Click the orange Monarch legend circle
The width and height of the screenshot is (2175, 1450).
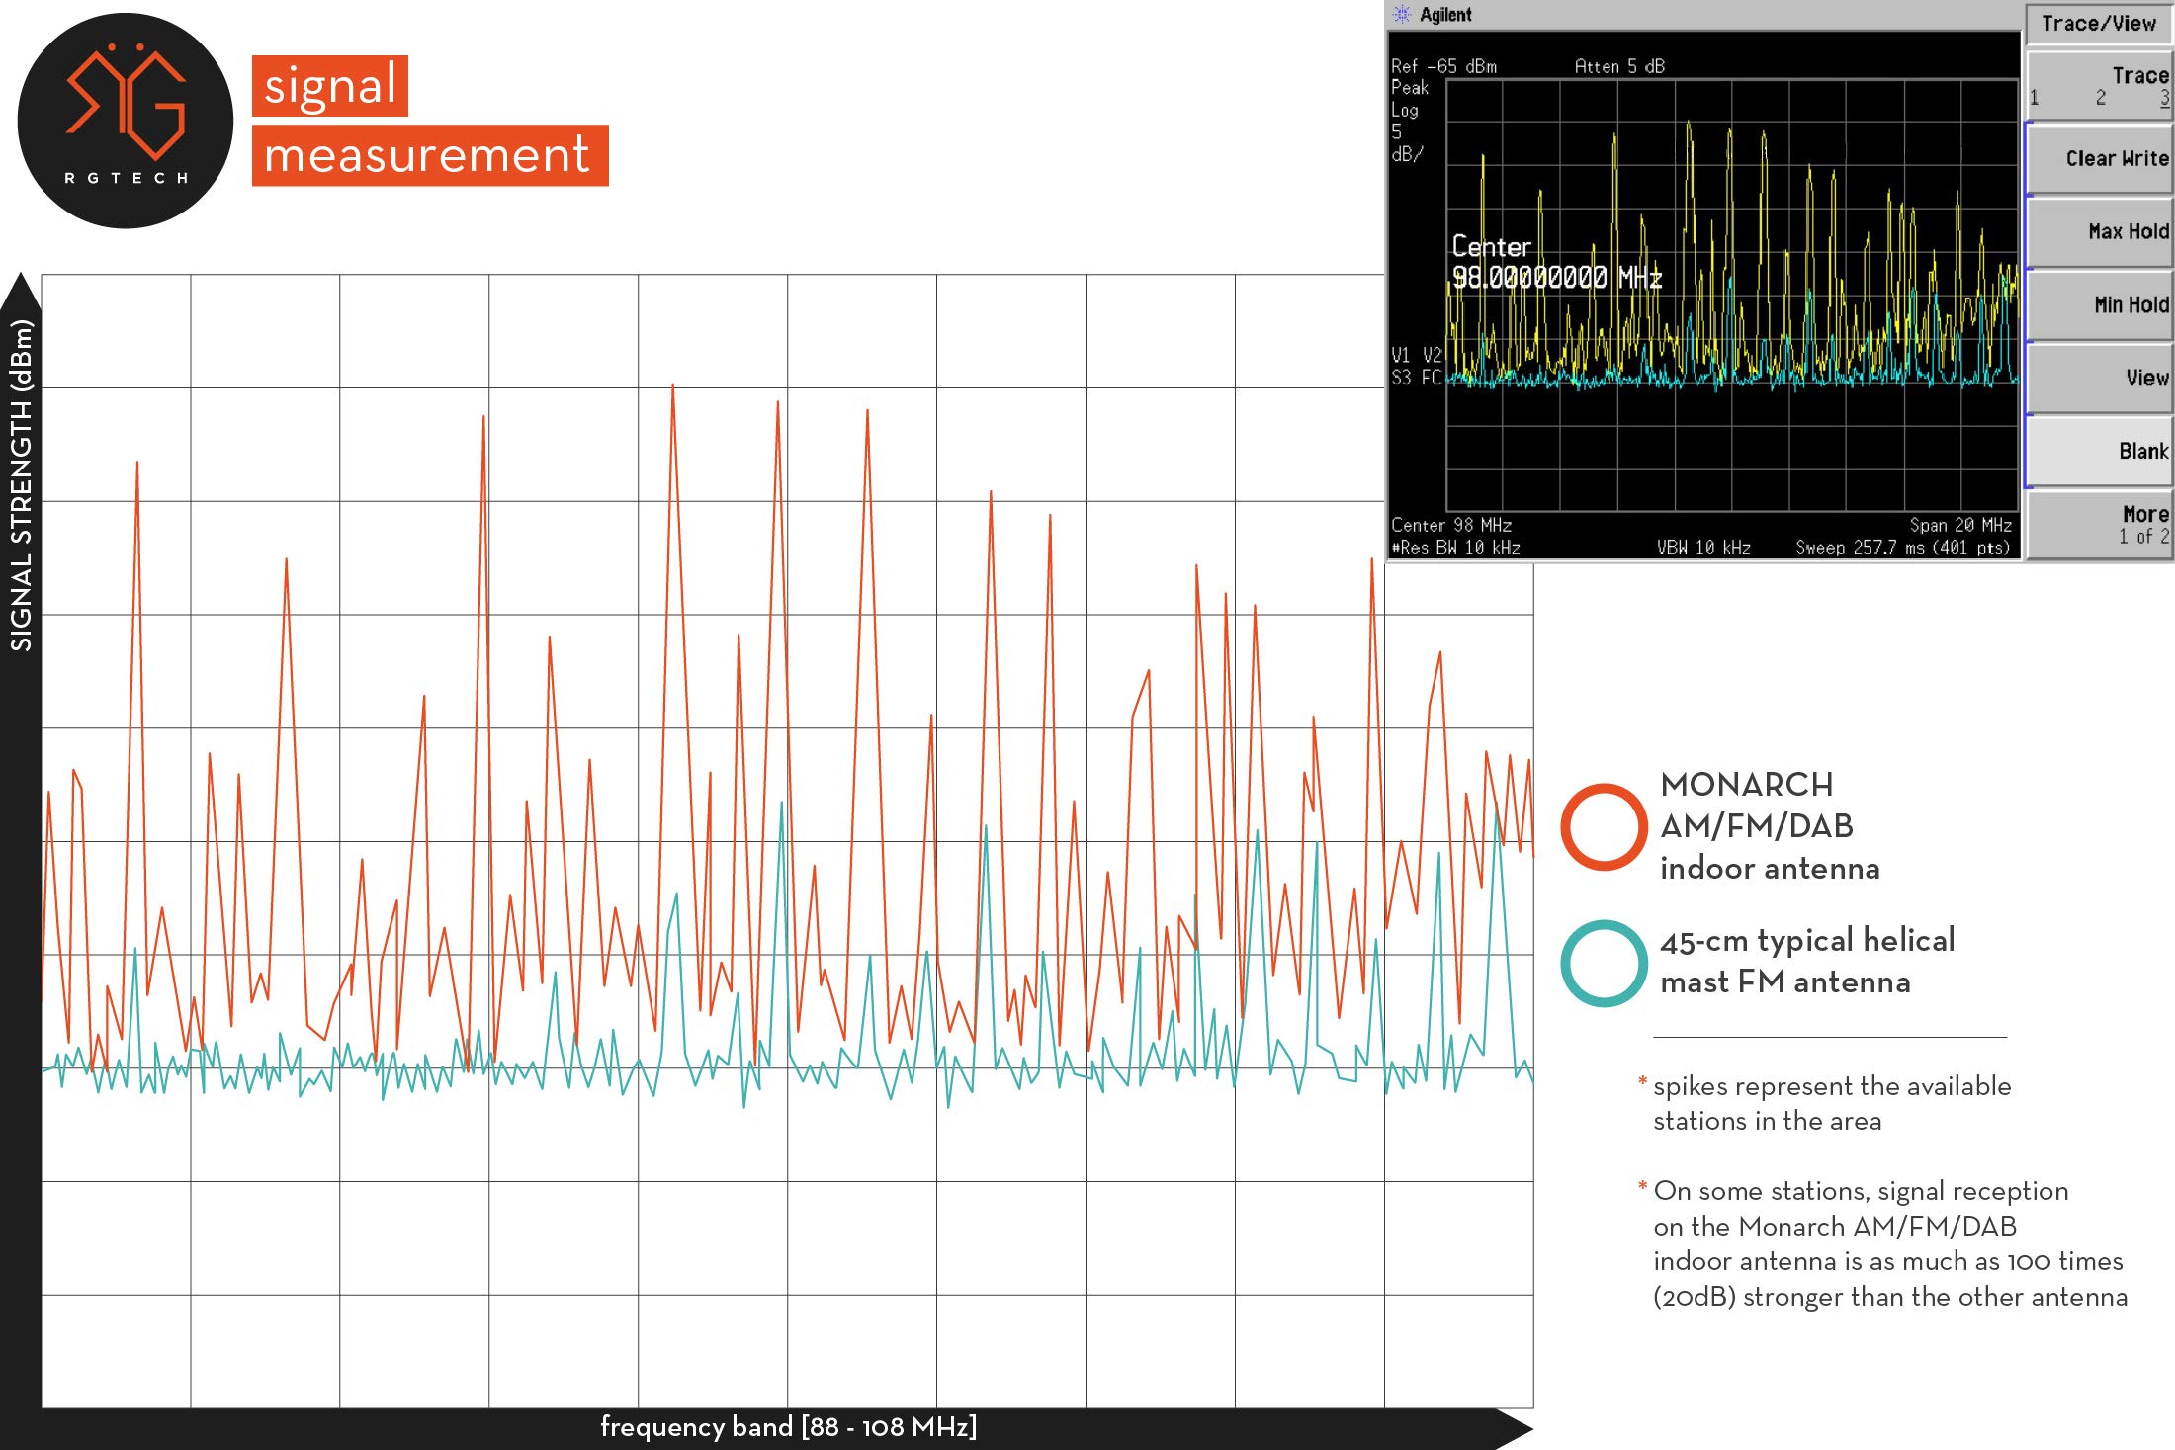(1604, 826)
